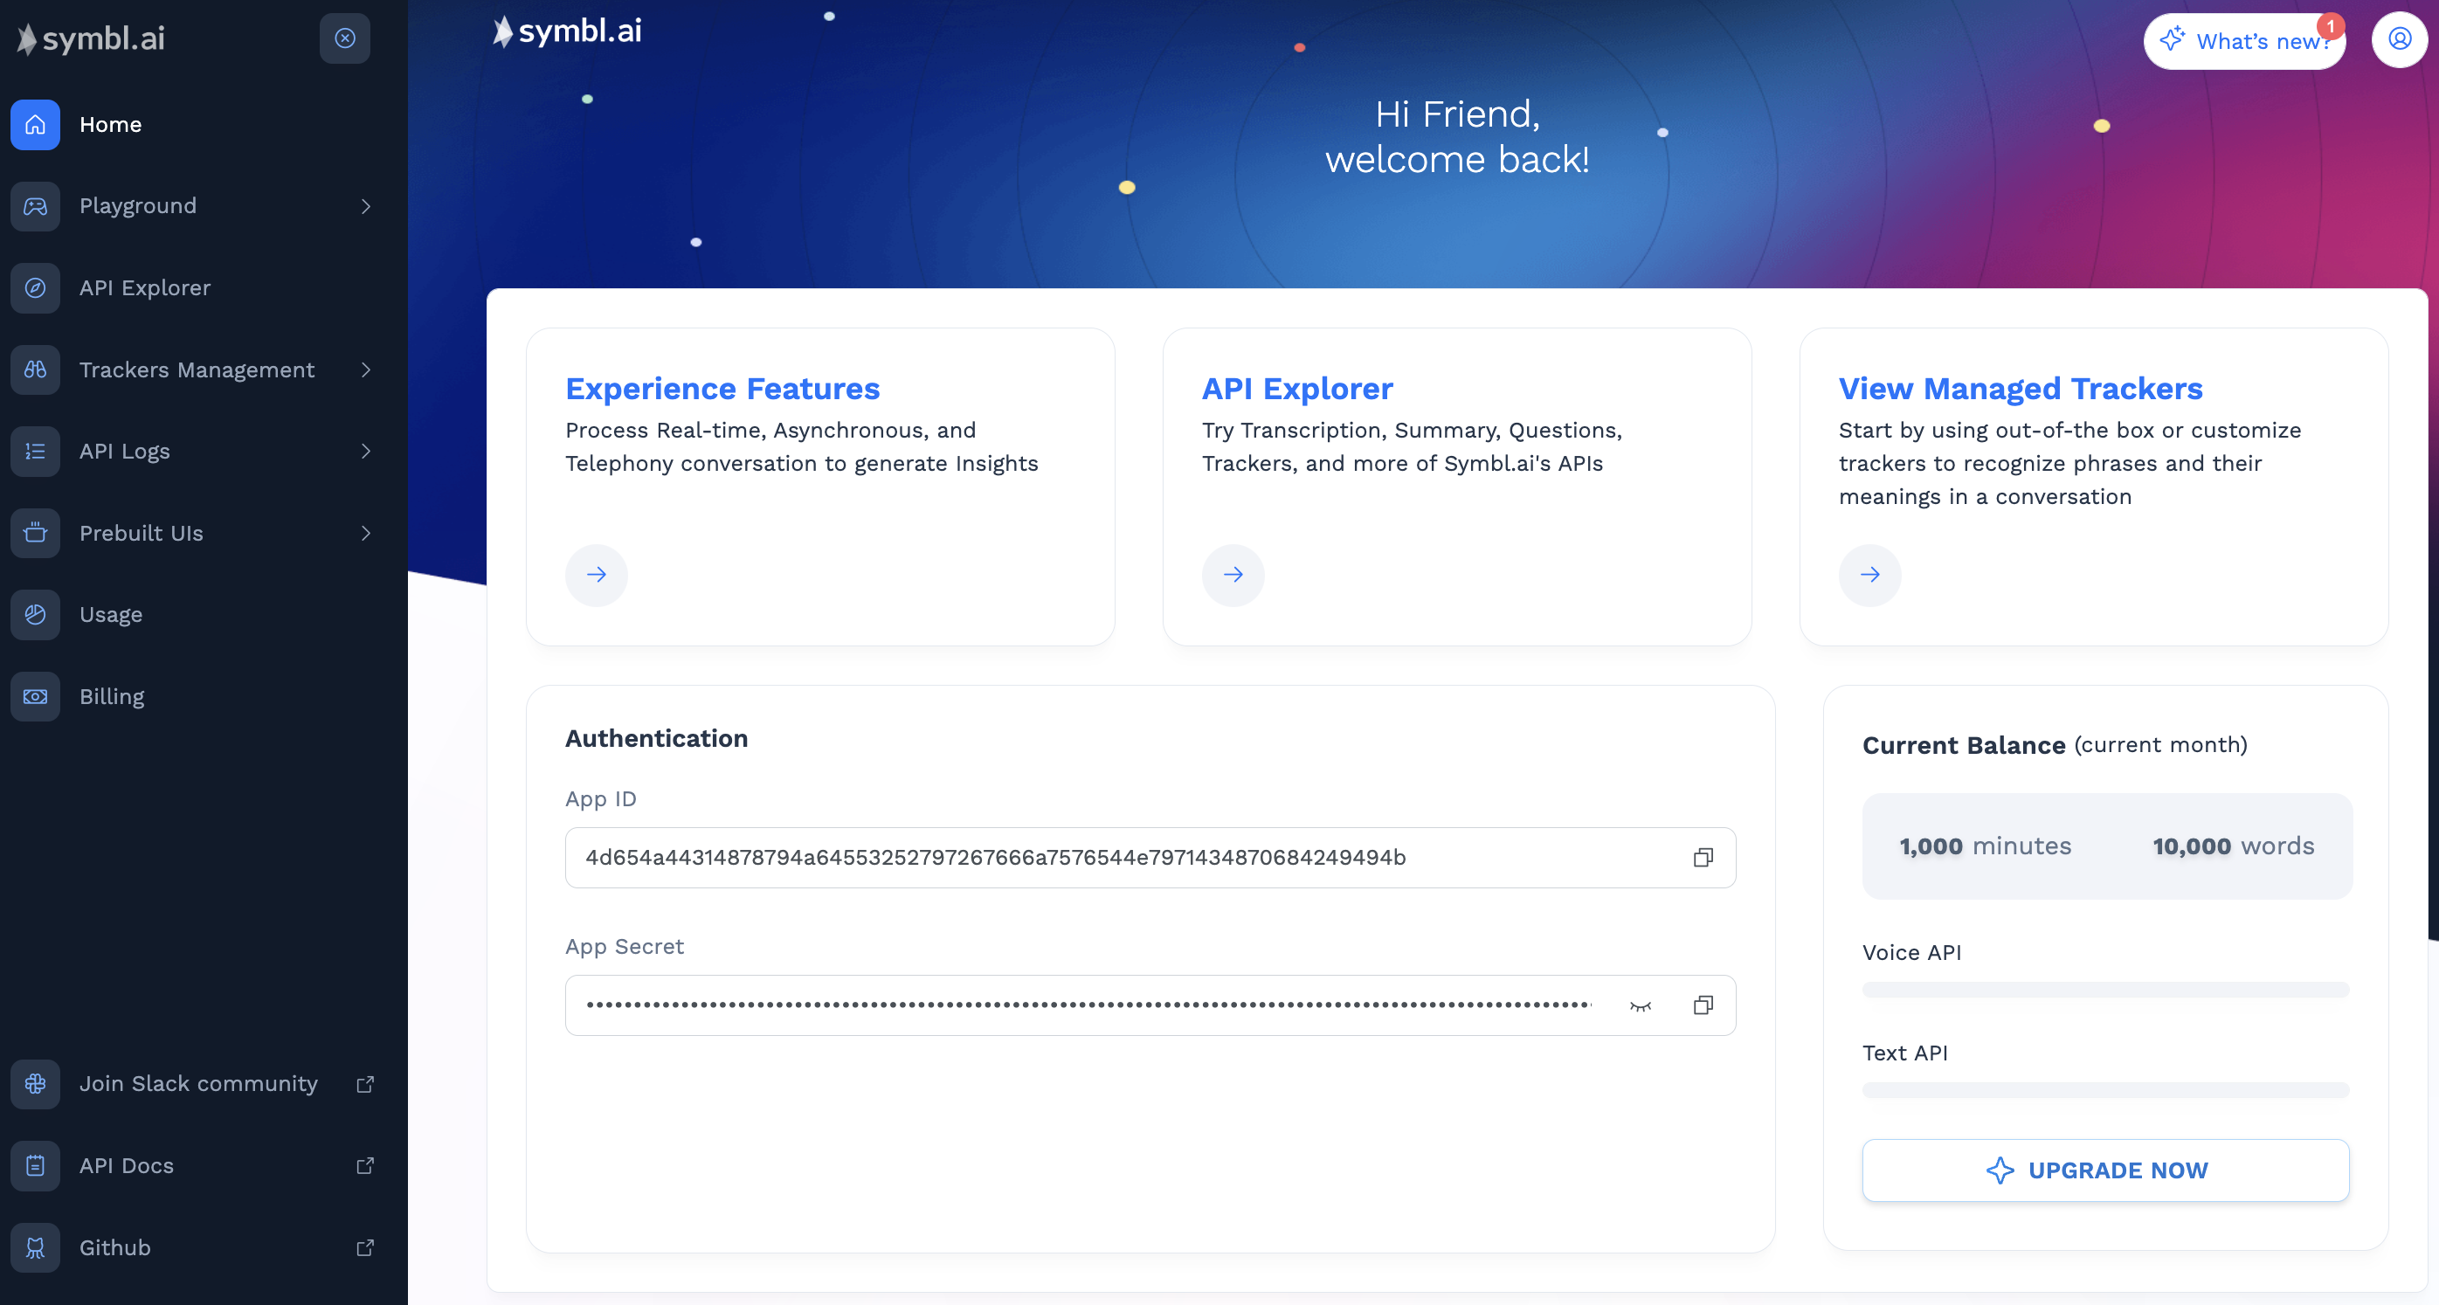This screenshot has height=1305, width=2439.
Task: Click the Symbl.ai home icon in sidebar
Action: 34,124
